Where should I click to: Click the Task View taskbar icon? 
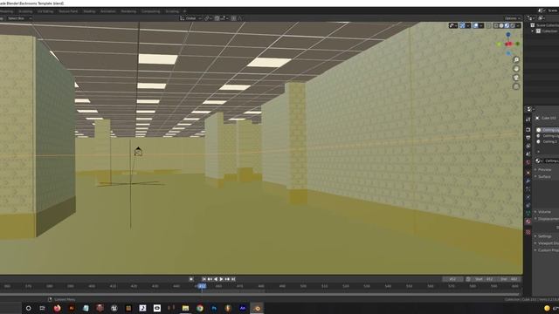click(43, 308)
